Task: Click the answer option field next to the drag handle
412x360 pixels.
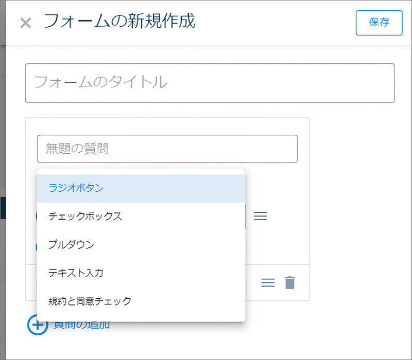Action: (x=154, y=215)
